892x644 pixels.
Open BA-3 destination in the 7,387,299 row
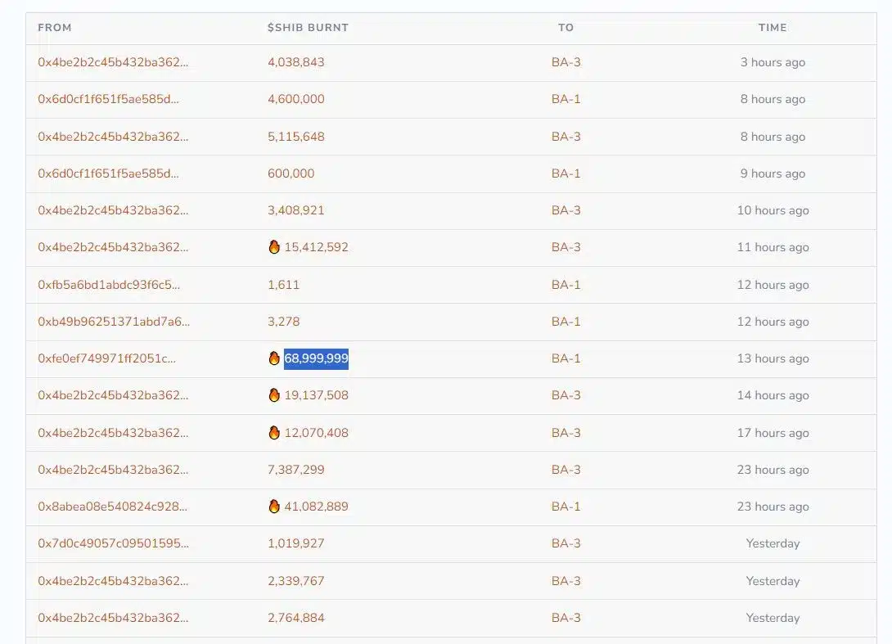coord(566,470)
